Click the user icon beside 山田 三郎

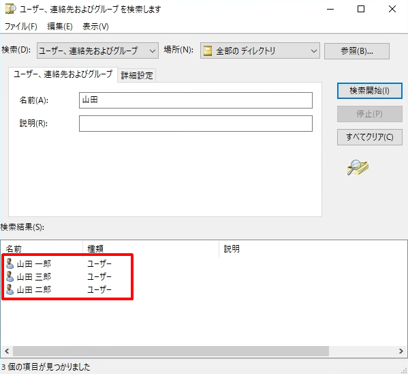(x=10, y=276)
